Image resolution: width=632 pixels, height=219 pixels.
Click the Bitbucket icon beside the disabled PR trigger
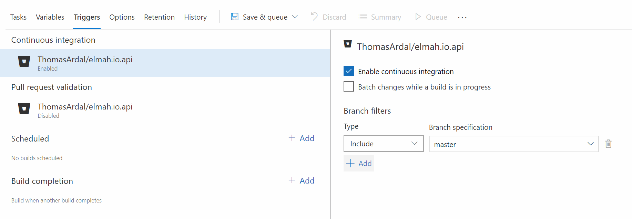24,108
